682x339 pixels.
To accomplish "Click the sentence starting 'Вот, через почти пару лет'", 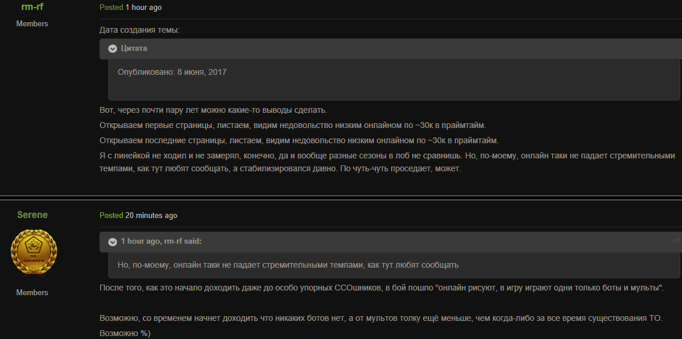I will pos(213,110).
